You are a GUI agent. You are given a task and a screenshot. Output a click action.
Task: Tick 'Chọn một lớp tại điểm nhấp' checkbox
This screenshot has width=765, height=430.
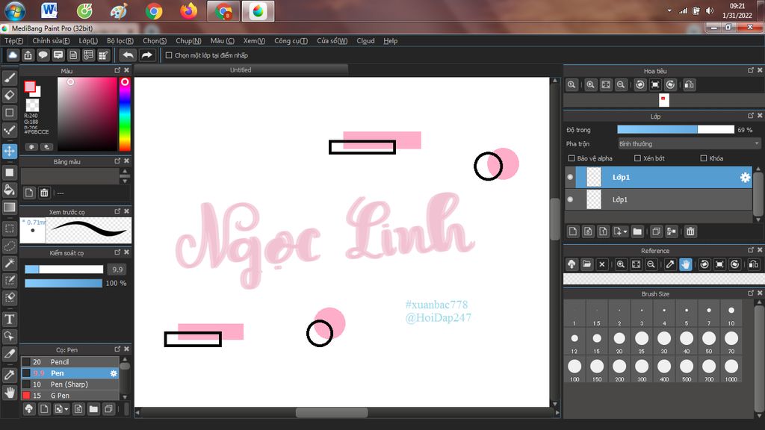(169, 55)
